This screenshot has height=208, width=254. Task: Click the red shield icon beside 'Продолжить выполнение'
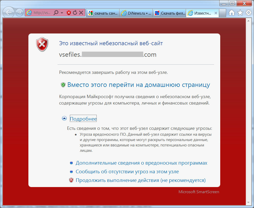71,180
